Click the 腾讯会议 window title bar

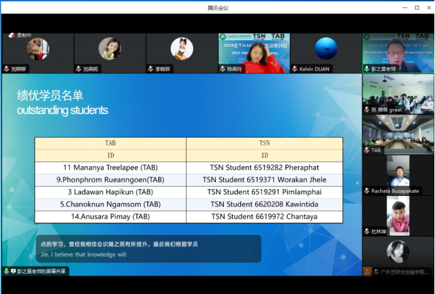(x=217, y=7)
